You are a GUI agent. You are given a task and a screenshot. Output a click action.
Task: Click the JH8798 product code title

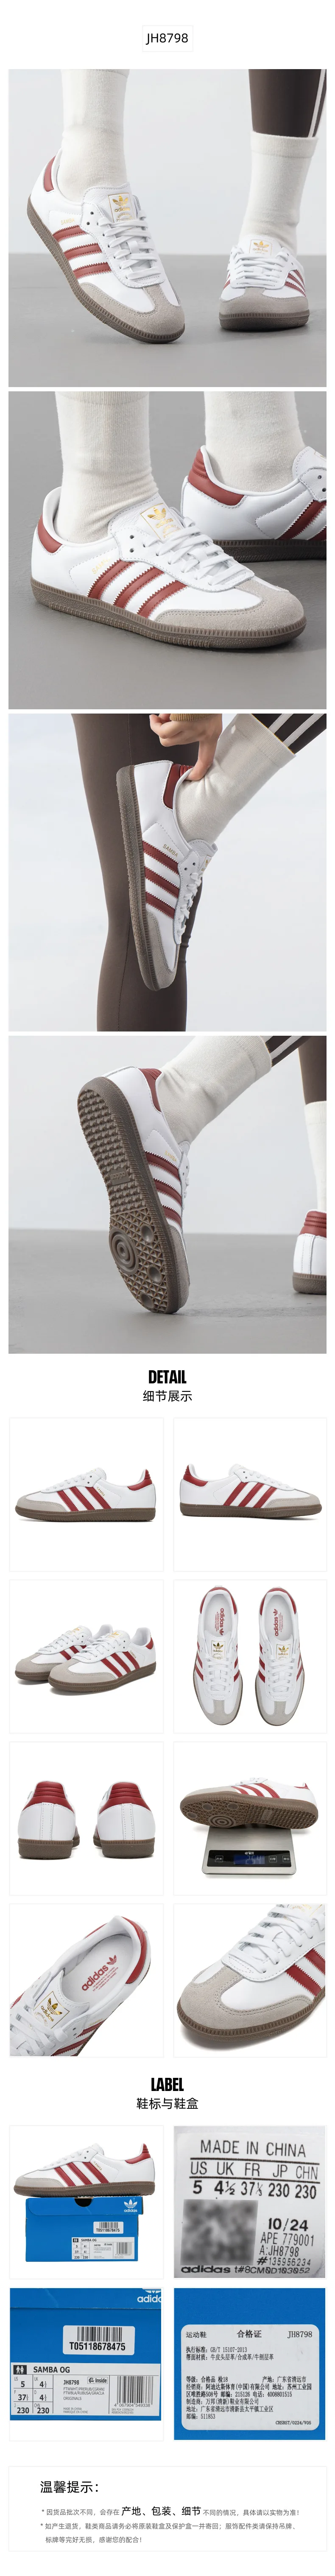pyautogui.click(x=167, y=38)
